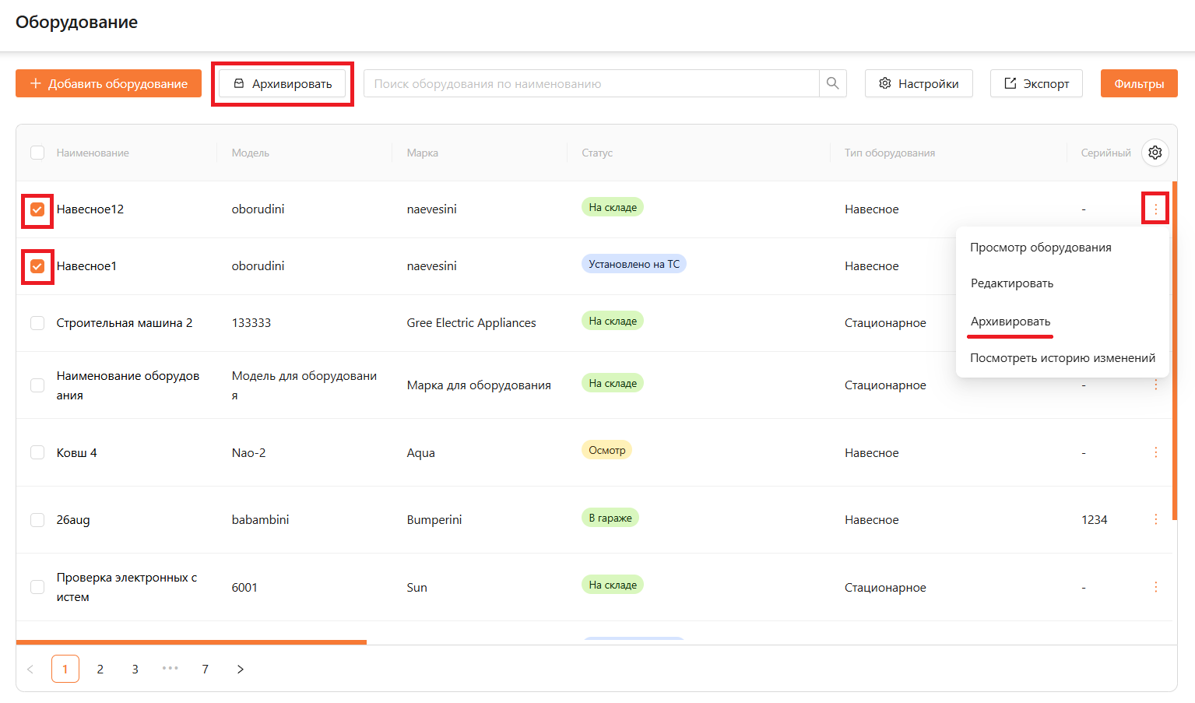This screenshot has height=703, width=1195.
Task: Choose Архивировать in the context menu
Action: point(1010,322)
